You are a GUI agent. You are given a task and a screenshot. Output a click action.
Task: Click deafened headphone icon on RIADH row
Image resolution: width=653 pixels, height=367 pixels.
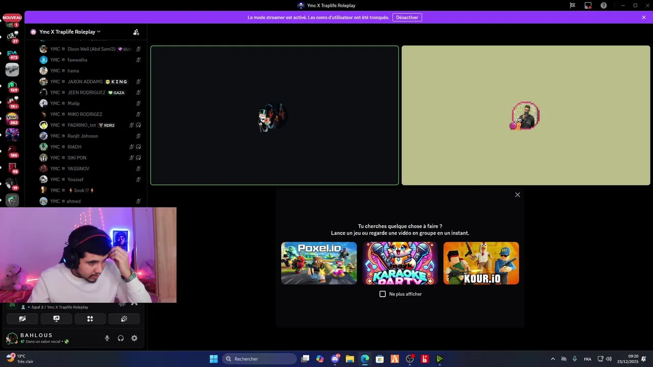click(x=138, y=147)
